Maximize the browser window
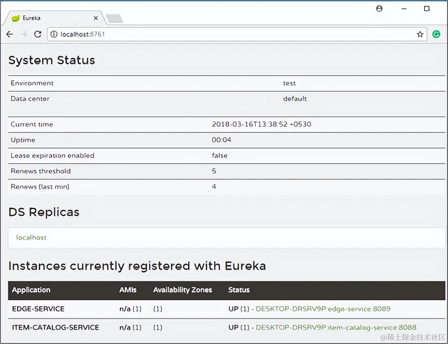Viewport: 448px width, 344px height. coord(426,9)
